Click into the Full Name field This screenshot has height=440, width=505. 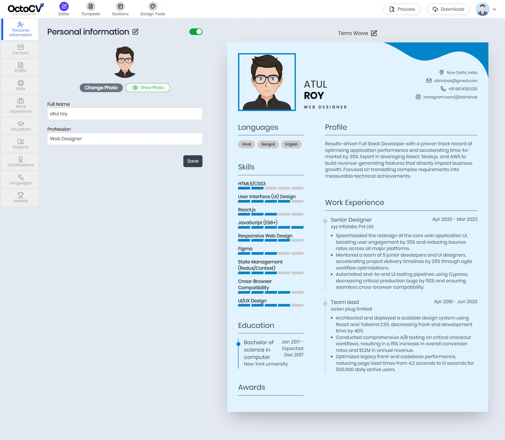coord(125,114)
